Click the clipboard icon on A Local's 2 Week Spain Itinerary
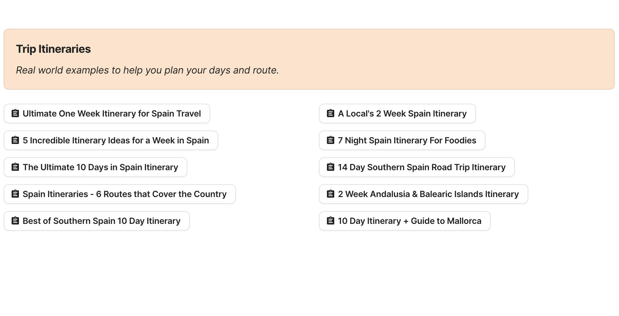The width and height of the screenshot is (619, 316). (330, 113)
